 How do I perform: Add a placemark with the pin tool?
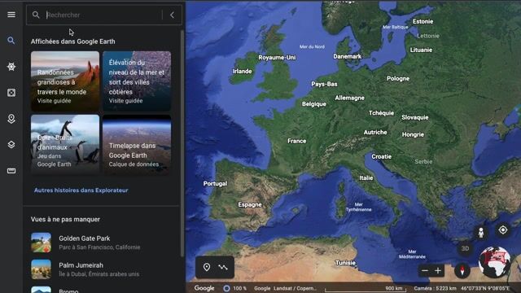(x=207, y=267)
